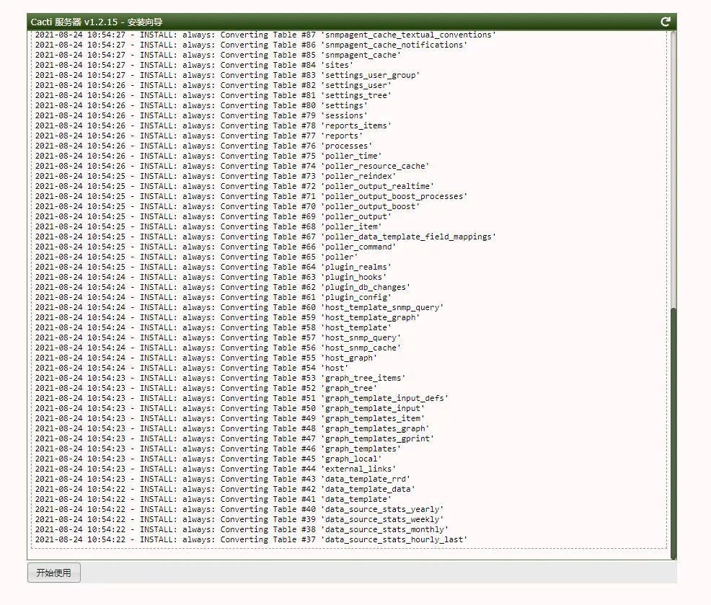711x605 pixels.
Task: Select log line 'data_source_stats_monthly'
Action: [242, 529]
